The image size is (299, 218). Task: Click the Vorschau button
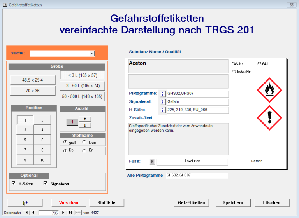coord(69,203)
